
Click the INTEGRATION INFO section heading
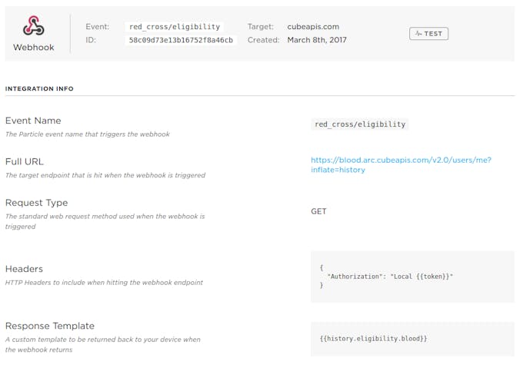[x=39, y=88]
